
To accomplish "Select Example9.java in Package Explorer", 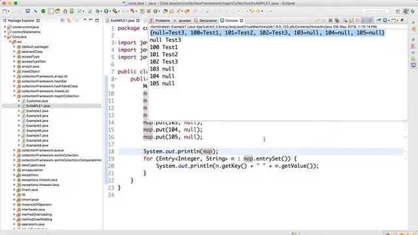I will pos(37,146).
